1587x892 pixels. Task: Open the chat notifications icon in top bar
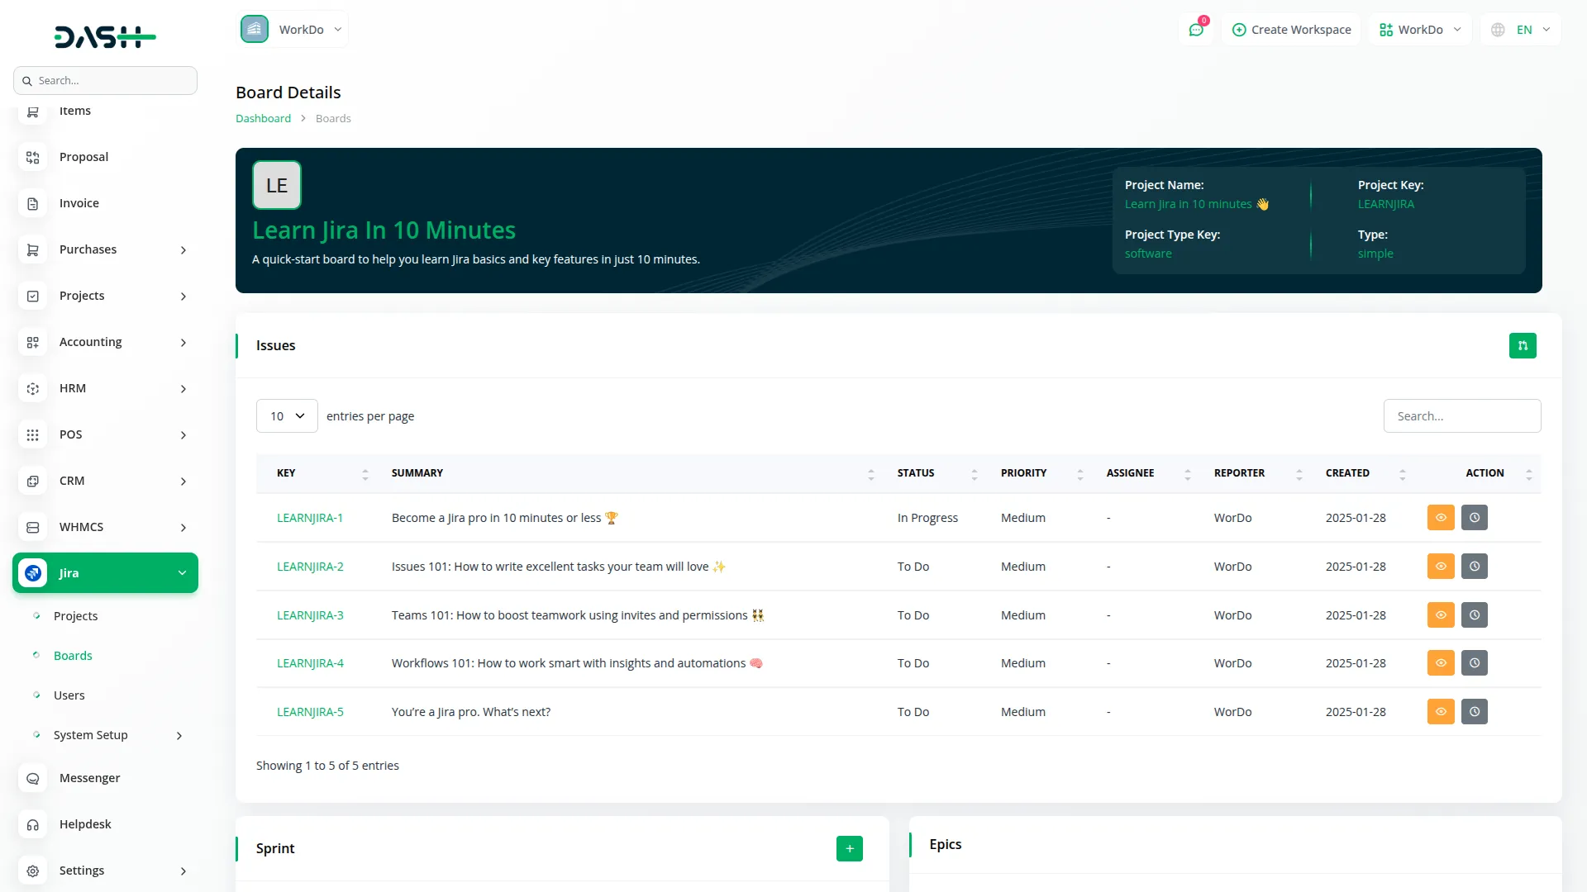click(x=1196, y=29)
